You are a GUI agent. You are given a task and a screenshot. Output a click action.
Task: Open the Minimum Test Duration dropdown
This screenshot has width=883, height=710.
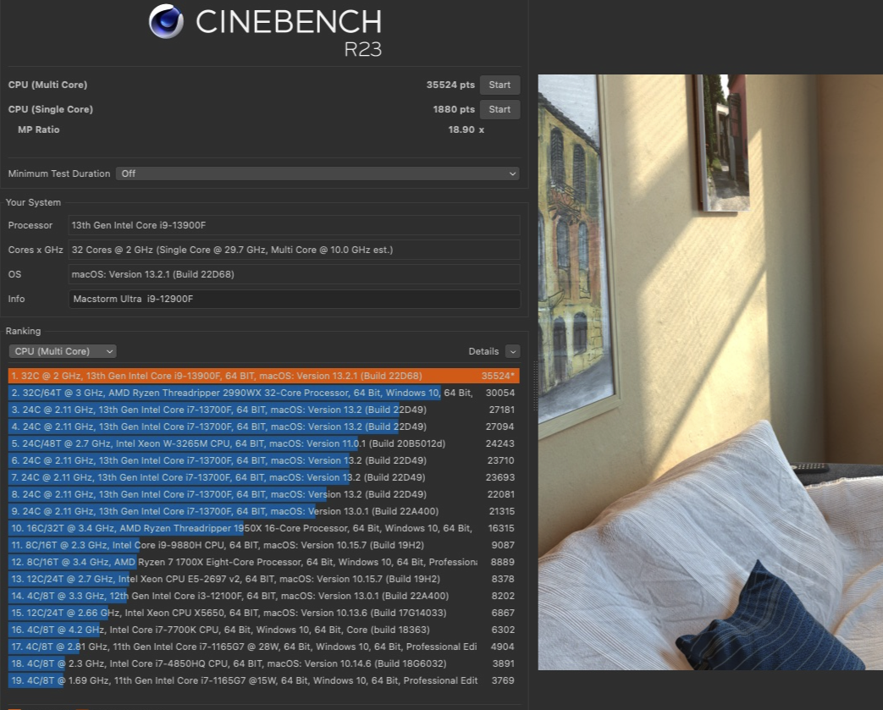click(x=317, y=173)
